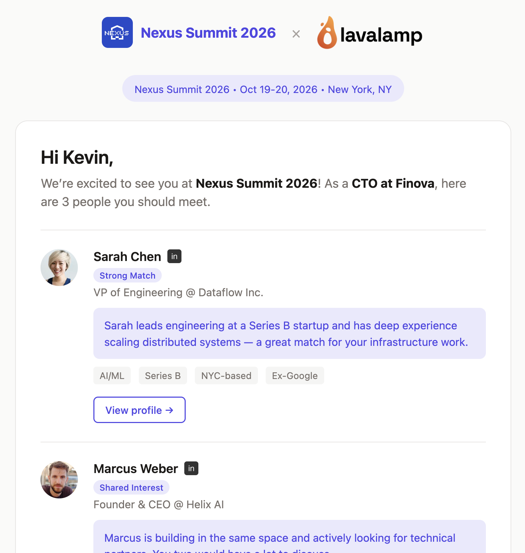
Task: Click the arrow inside View profile button
Action: (x=169, y=410)
